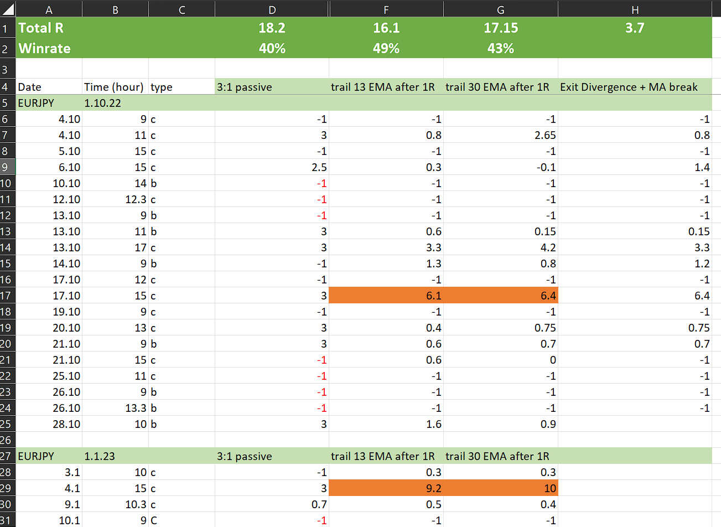Select column header D
721x527 pixels.
coord(272,8)
